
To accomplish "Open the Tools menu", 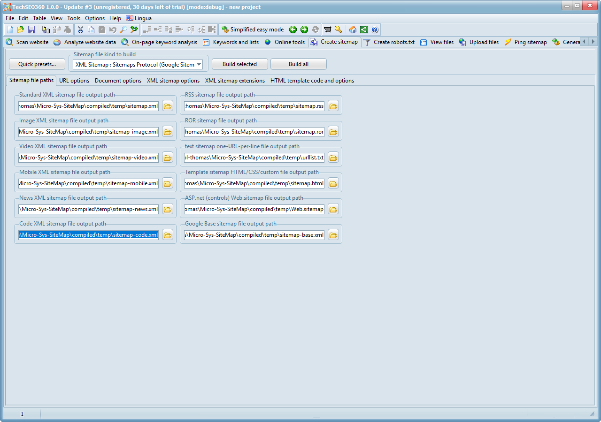I will coord(74,18).
